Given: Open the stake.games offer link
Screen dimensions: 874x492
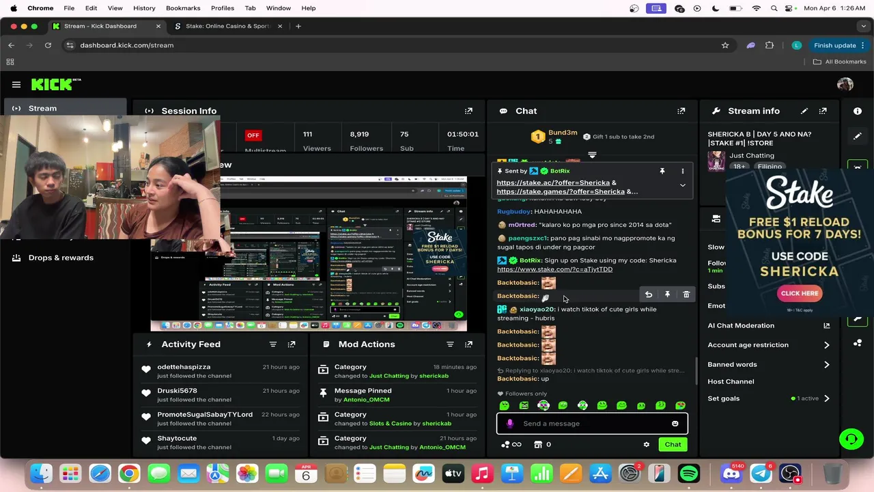Looking at the screenshot, I should coord(561,191).
